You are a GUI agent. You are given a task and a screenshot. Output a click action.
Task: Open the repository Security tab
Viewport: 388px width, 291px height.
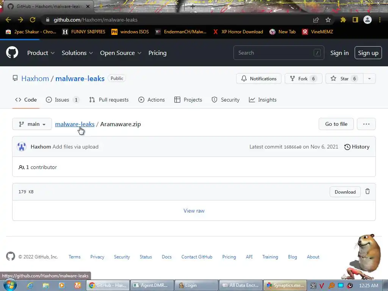click(x=225, y=100)
